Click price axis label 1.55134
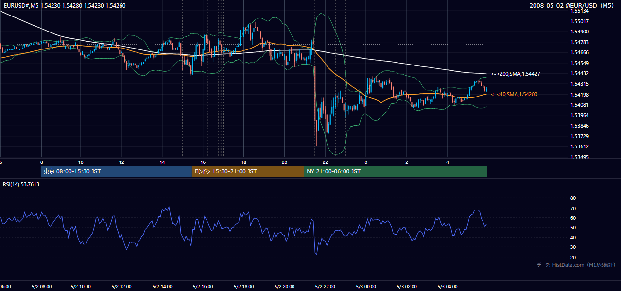The width and height of the screenshot is (621, 291). click(x=580, y=11)
